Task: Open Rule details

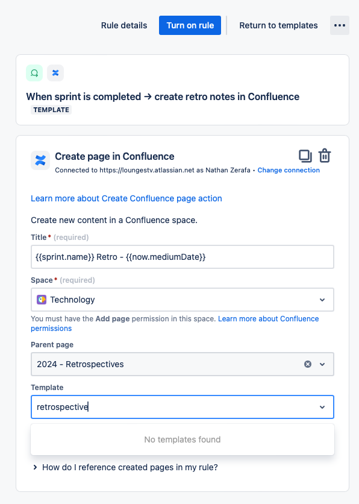Action: [x=124, y=25]
